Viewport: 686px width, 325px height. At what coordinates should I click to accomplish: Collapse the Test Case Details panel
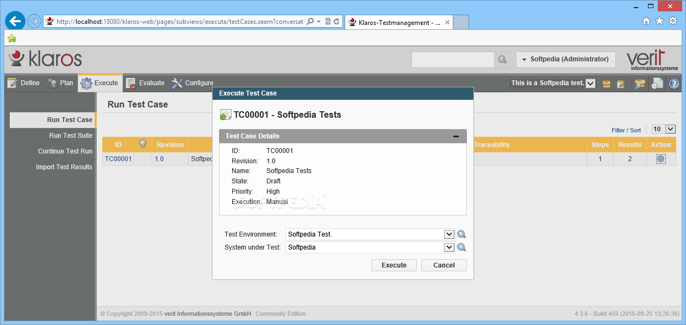pos(456,136)
